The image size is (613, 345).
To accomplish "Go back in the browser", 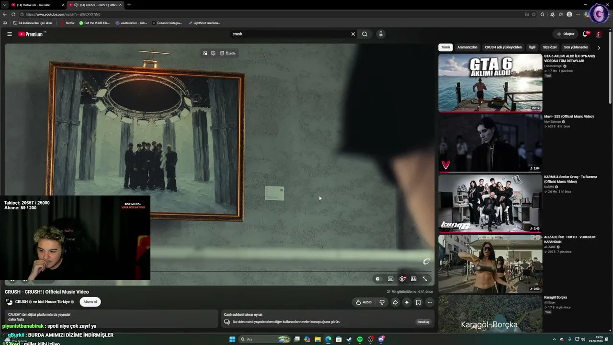I will pos(5,14).
